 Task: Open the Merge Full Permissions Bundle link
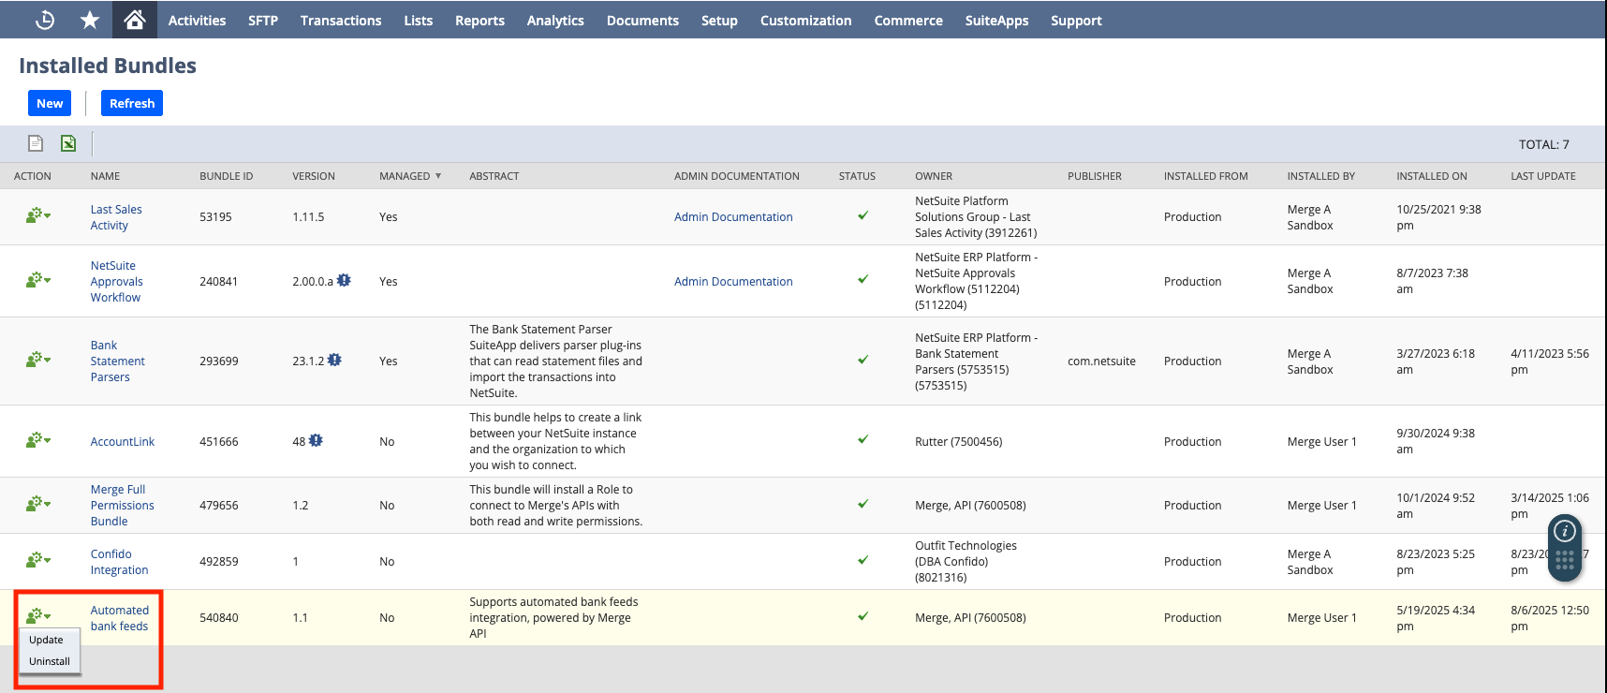(122, 505)
